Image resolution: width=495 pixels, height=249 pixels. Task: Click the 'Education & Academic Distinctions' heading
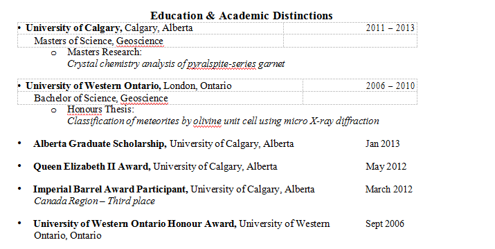pyautogui.click(x=242, y=15)
